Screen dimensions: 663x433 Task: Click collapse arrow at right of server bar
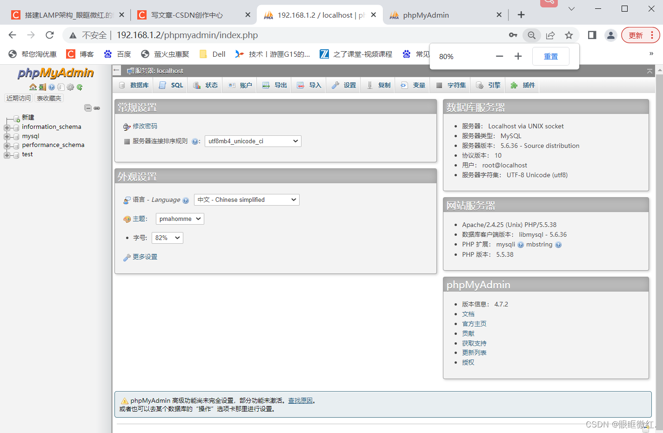(x=650, y=71)
